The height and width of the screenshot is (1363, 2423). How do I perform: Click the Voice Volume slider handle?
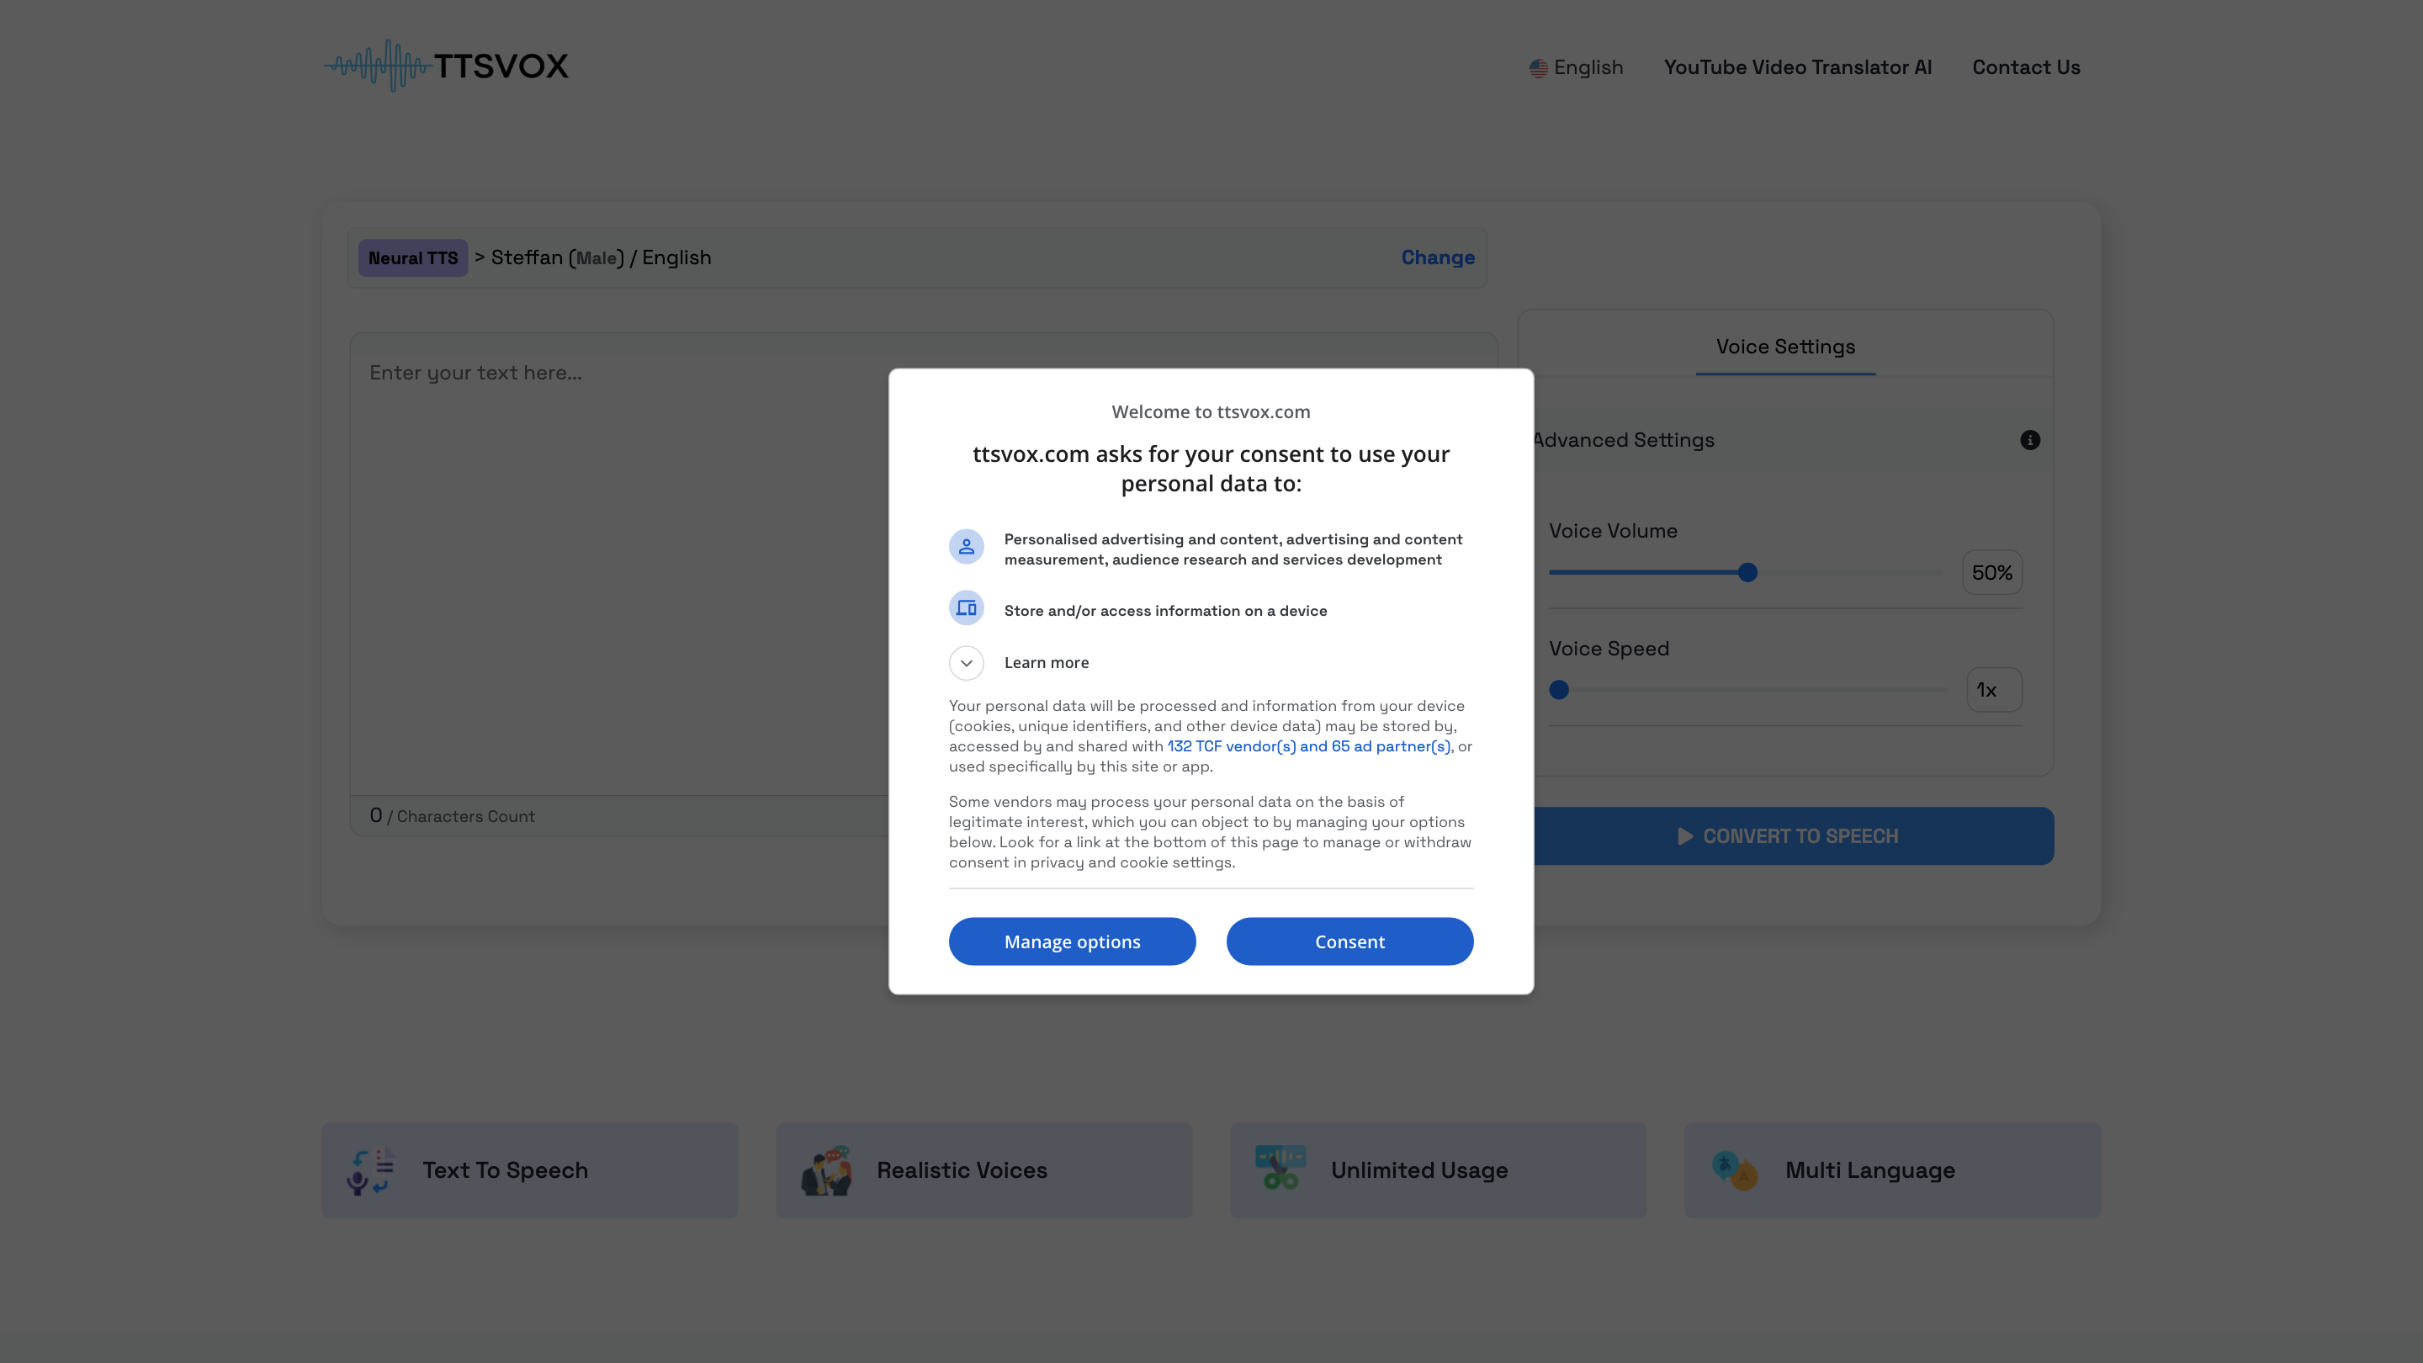click(1747, 573)
